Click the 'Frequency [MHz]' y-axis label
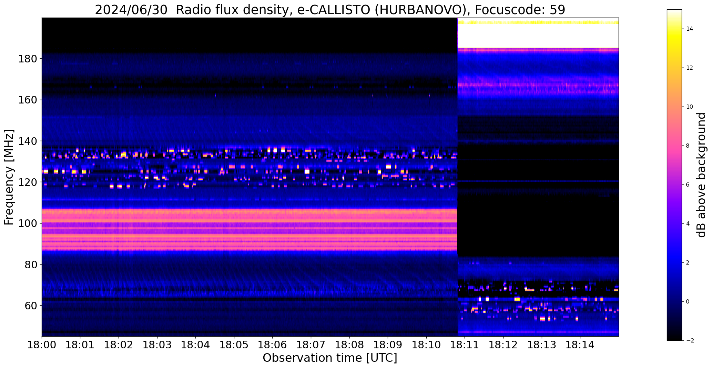This screenshot has width=712, height=368. click(x=9, y=177)
